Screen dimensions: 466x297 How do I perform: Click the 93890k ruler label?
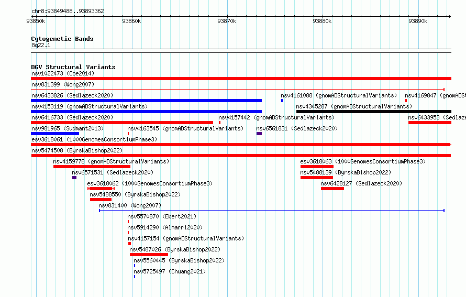coord(418,21)
